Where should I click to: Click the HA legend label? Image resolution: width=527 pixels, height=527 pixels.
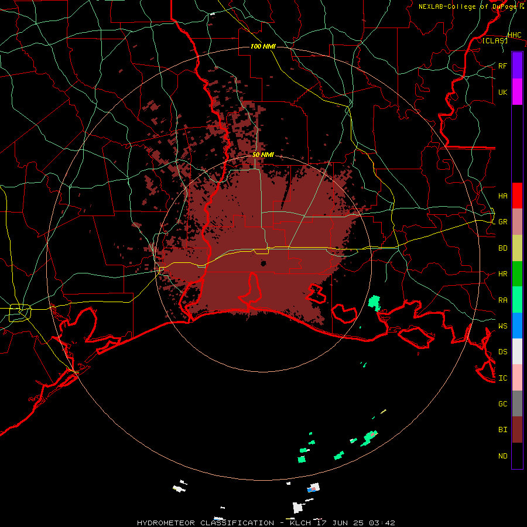[x=502, y=196]
